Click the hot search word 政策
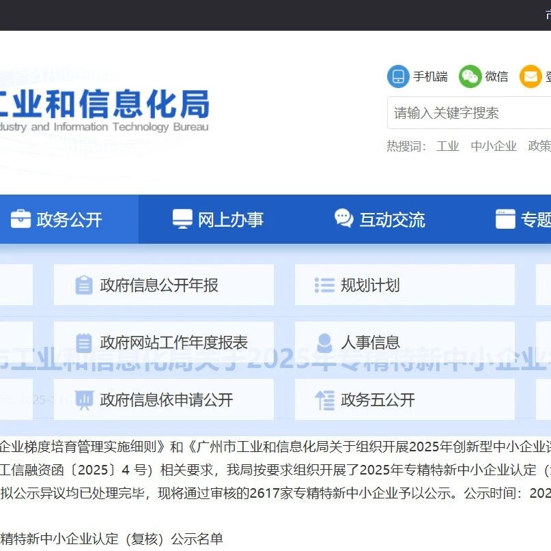This screenshot has width=551, height=551. [539, 146]
